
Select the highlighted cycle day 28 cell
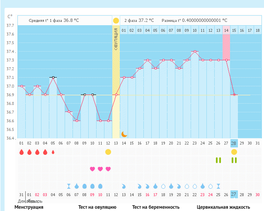(234, 143)
